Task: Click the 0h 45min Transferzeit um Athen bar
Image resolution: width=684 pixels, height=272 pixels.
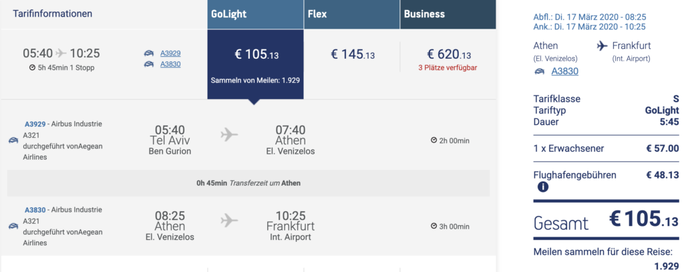Action: pyautogui.click(x=248, y=182)
